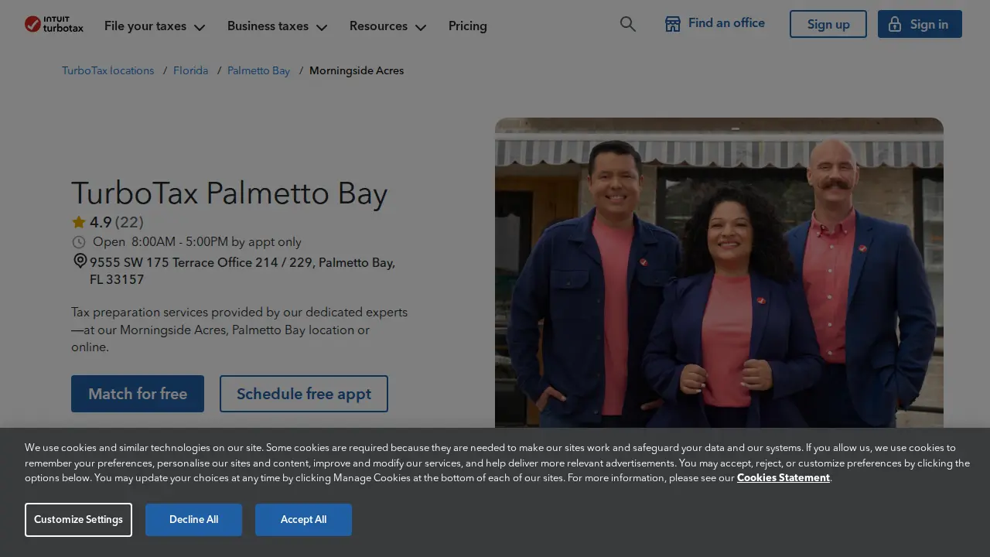Open the Palmetto Bay breadcrumb link
The width and height of the screenshot is (990, 557).
click(x=258, y=70)
